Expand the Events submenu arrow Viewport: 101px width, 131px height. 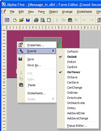pos(53,51)
